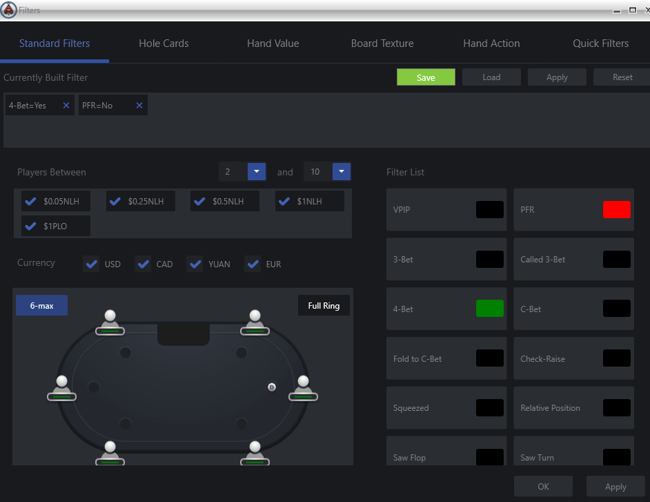Image resolution: width=650 pixels, height=502 pixels.
Task: Click the Currency label
Action: [x=36, y=263]
